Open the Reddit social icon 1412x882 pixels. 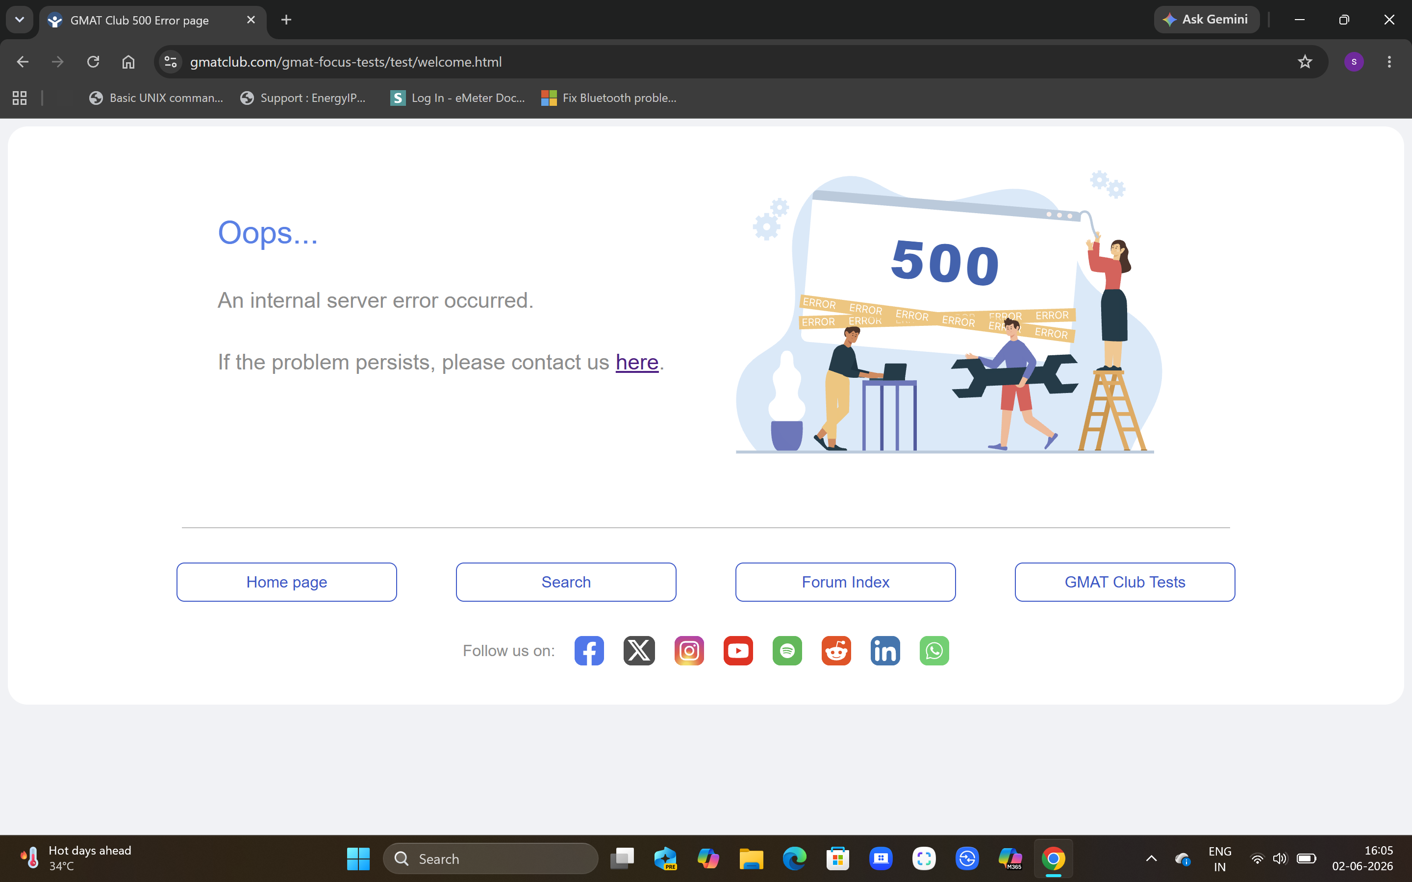(836, 650)
